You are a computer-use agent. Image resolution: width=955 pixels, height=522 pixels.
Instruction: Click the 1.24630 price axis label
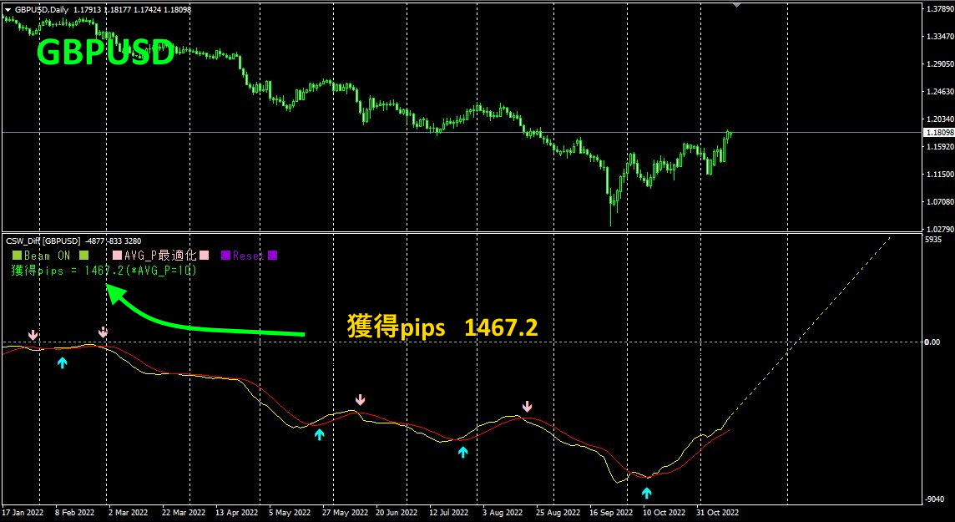point(938,92)
